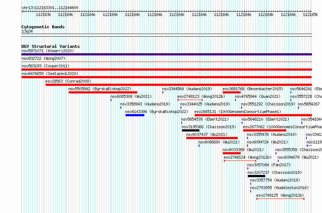Select the thin red esv2748123 bracket bar
This screenshot has height=213, width=322.
(x=190, y=100)
